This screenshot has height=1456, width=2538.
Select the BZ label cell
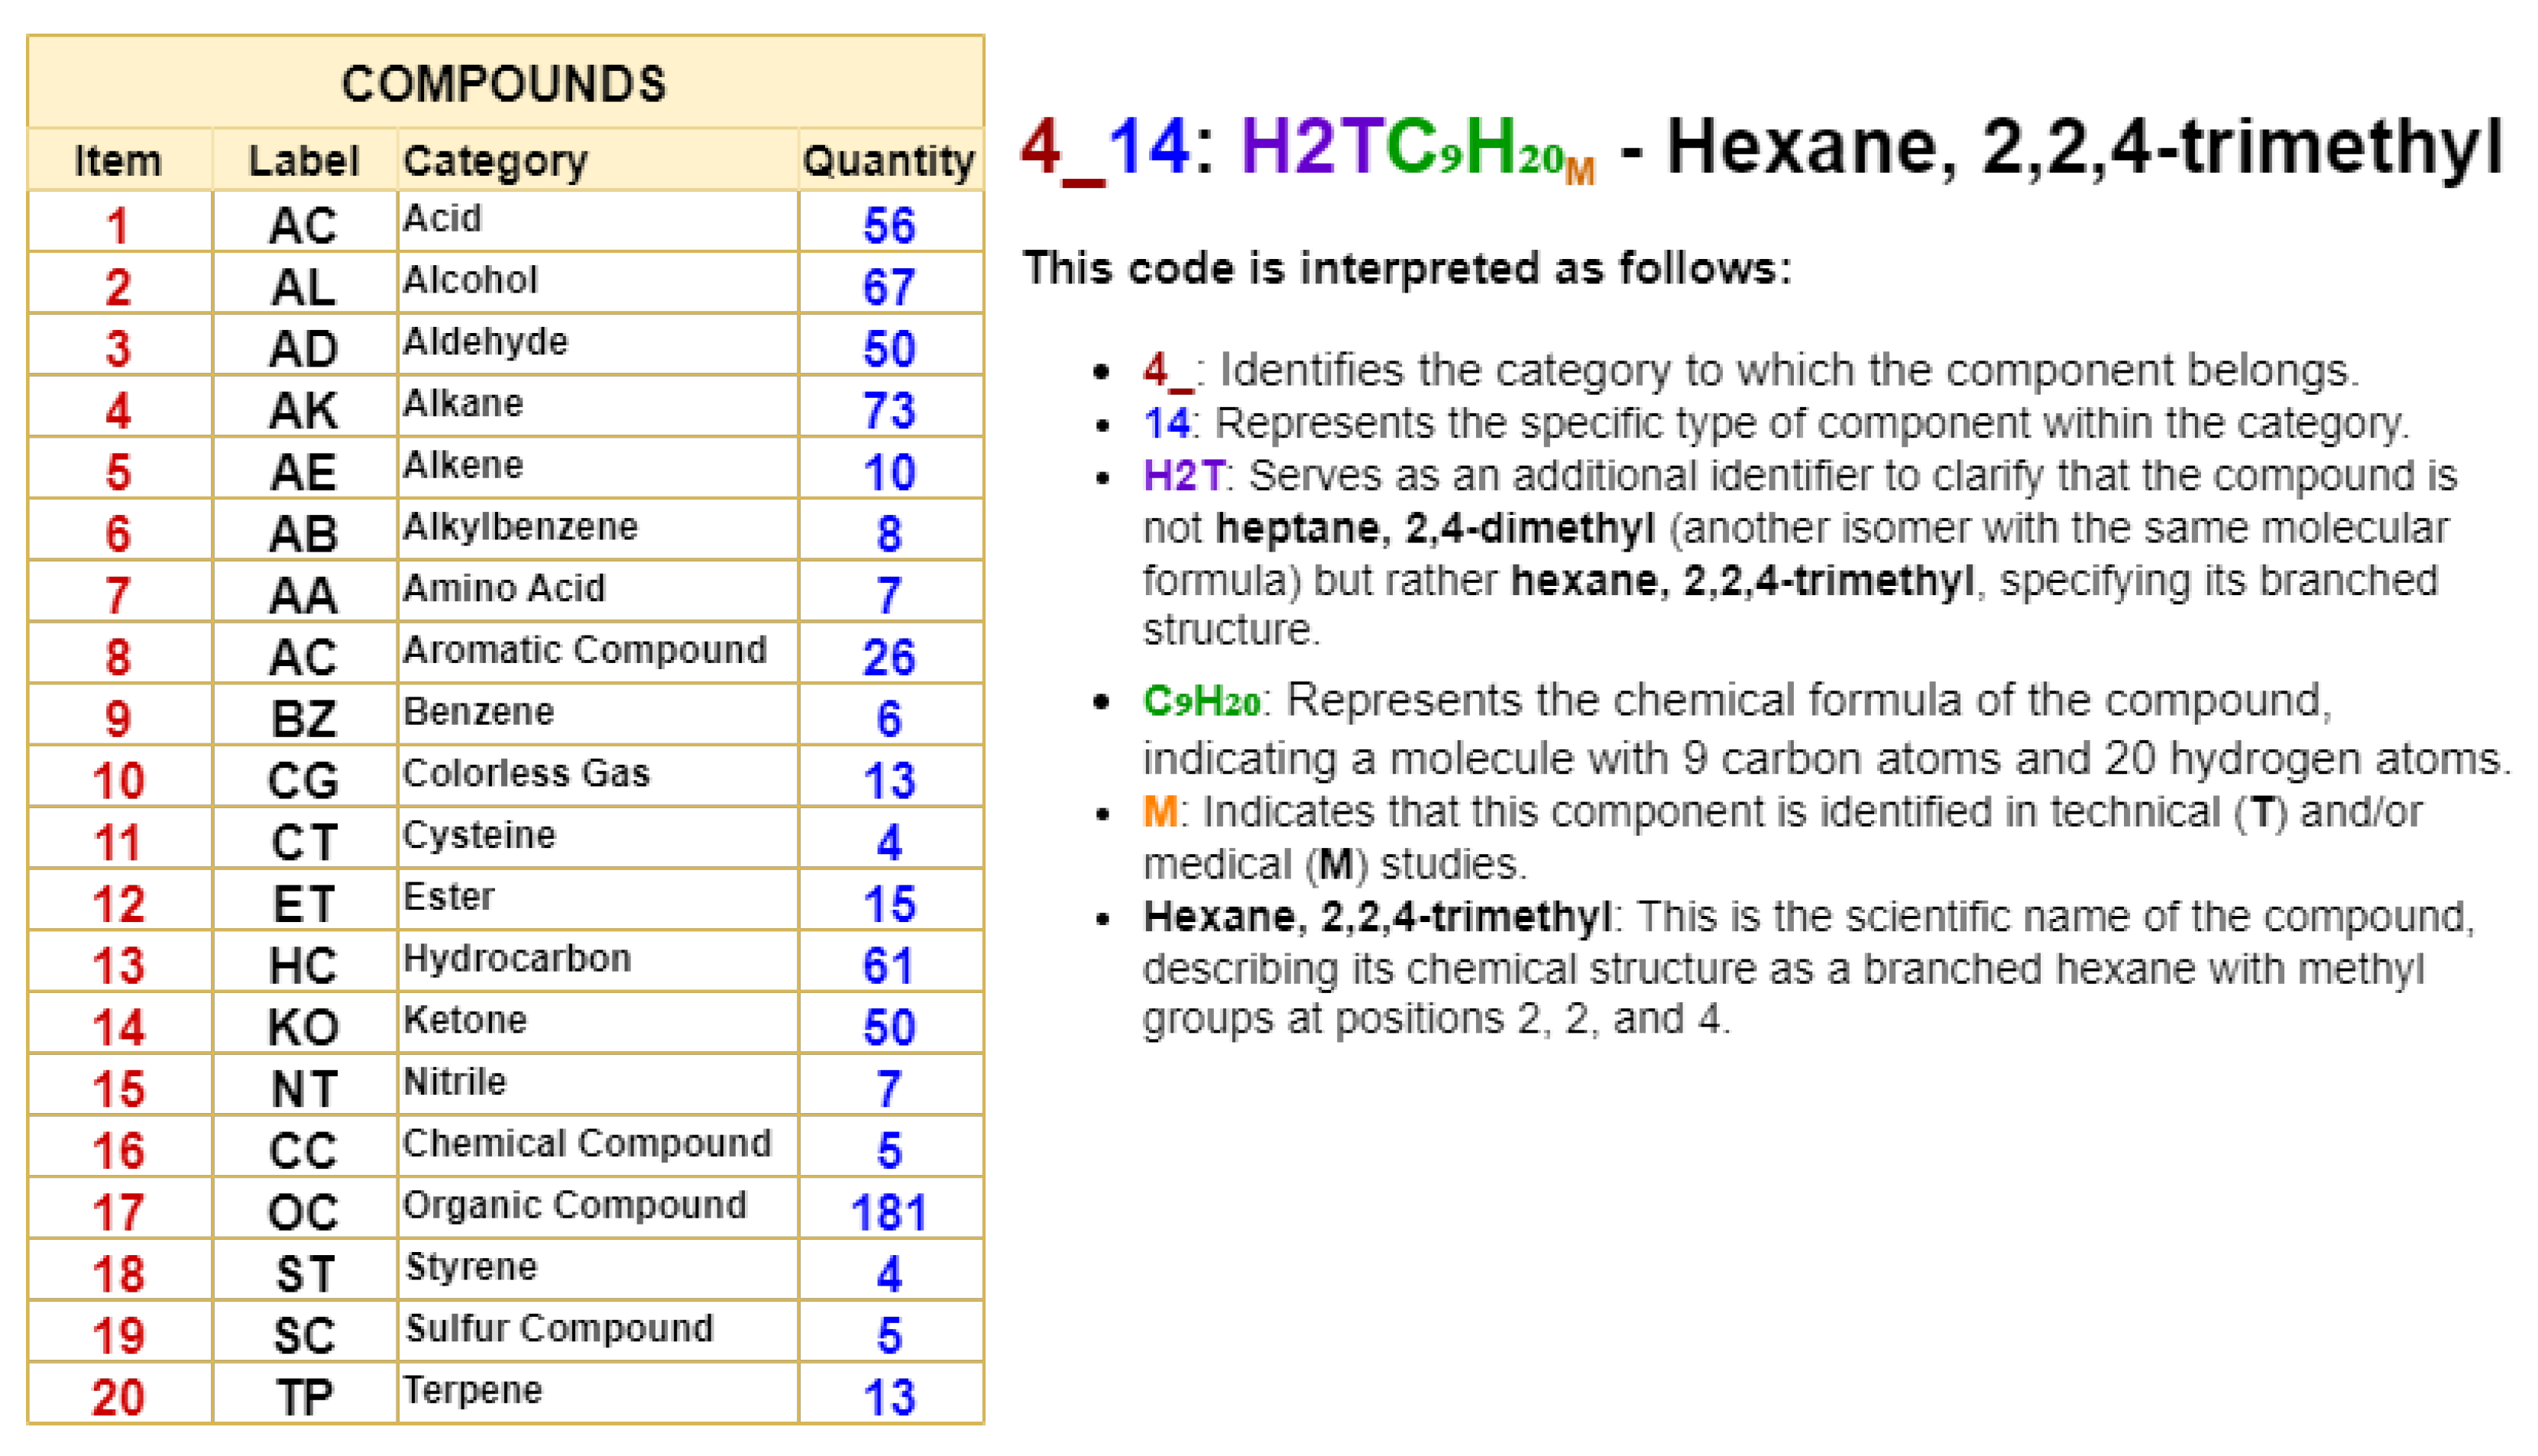tap(303, 719)
